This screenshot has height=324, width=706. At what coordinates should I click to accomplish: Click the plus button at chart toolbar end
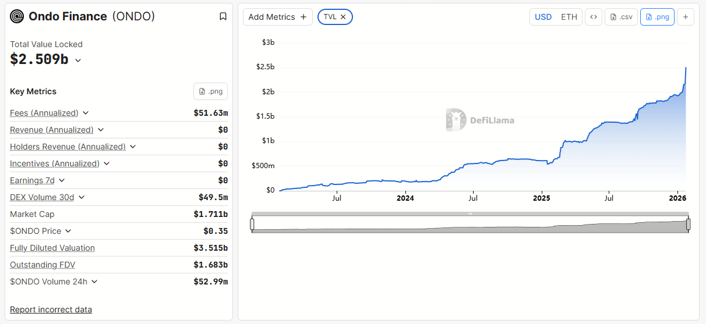pos(685,17)
